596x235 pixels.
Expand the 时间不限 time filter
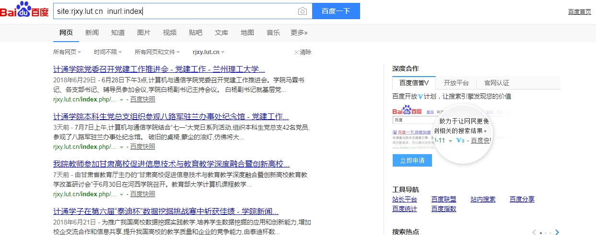coord(107,52)
